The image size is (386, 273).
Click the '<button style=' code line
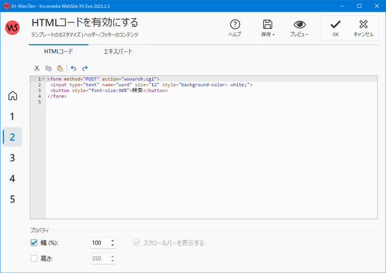click(109, 90)
